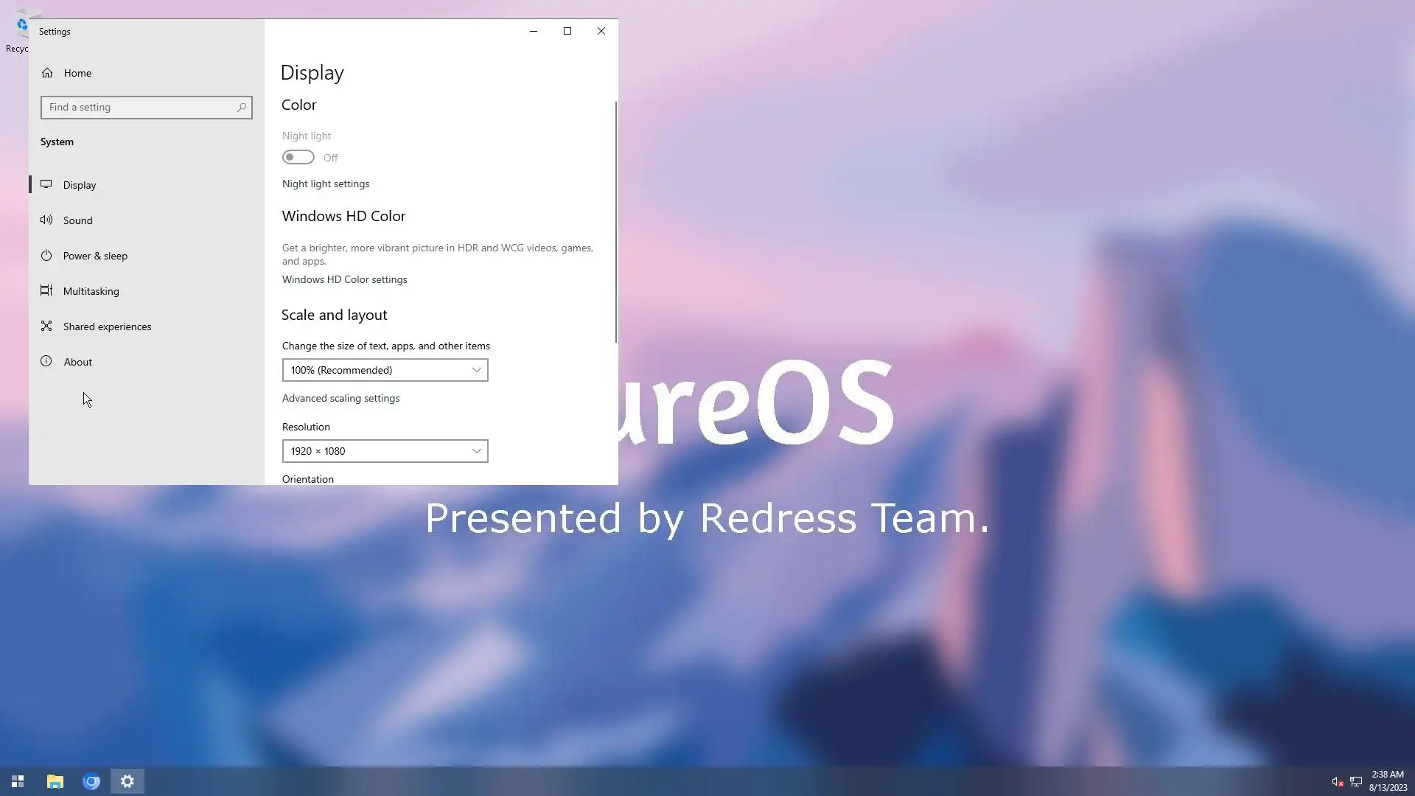The image size is (1415, 796).
Task: Click the muted volume icon in system tray
Action: pyautogui.click(x=1337, y=782)
